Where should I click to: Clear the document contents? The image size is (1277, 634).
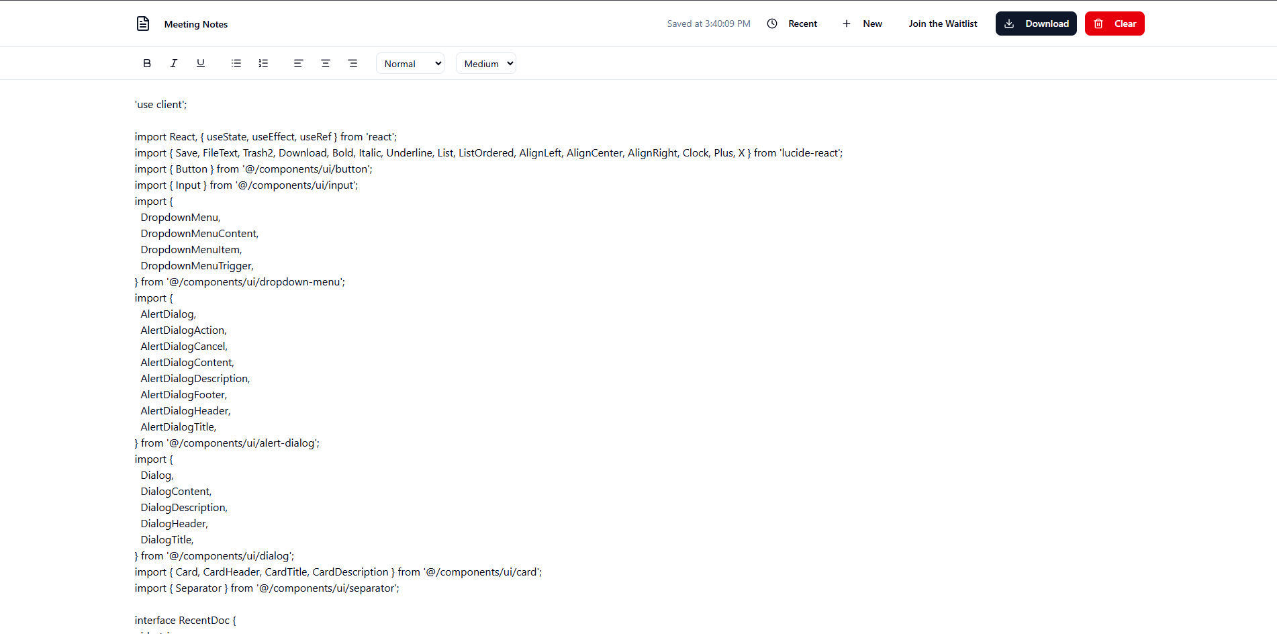[x=1114, y=23]
